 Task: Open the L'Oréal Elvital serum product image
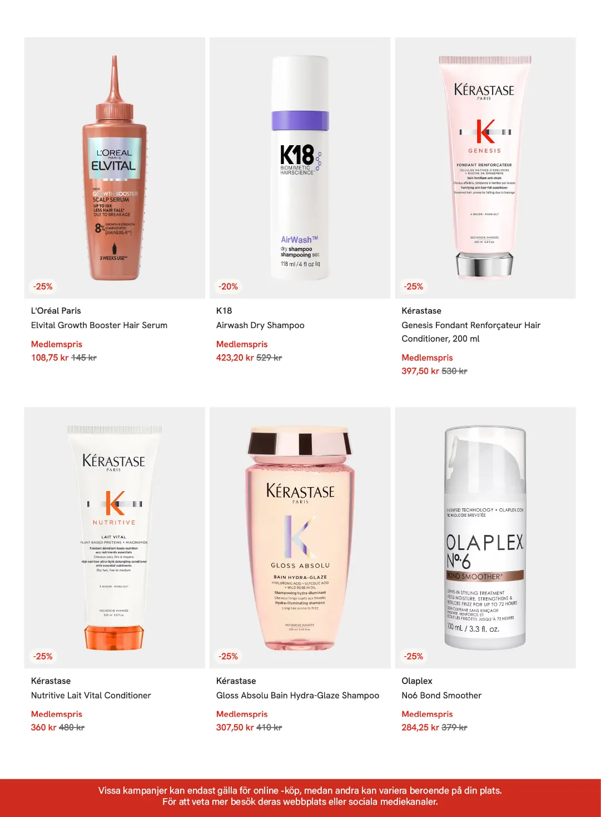click(115, 168)
